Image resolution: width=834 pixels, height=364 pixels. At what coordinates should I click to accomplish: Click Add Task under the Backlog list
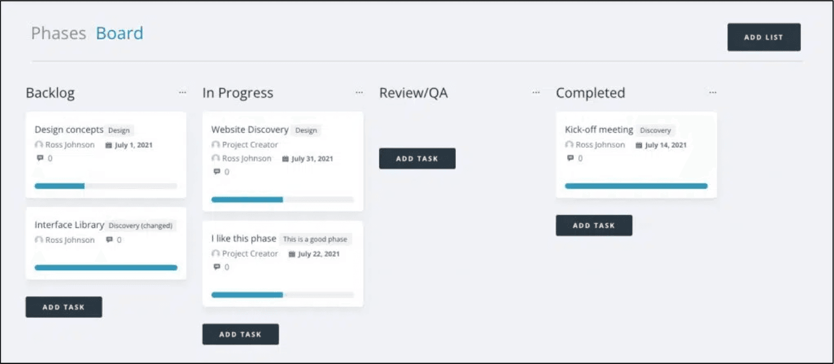point(64,307)
